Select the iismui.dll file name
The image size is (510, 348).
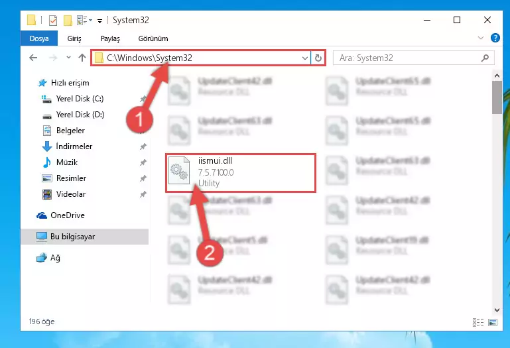coord(215,160)
